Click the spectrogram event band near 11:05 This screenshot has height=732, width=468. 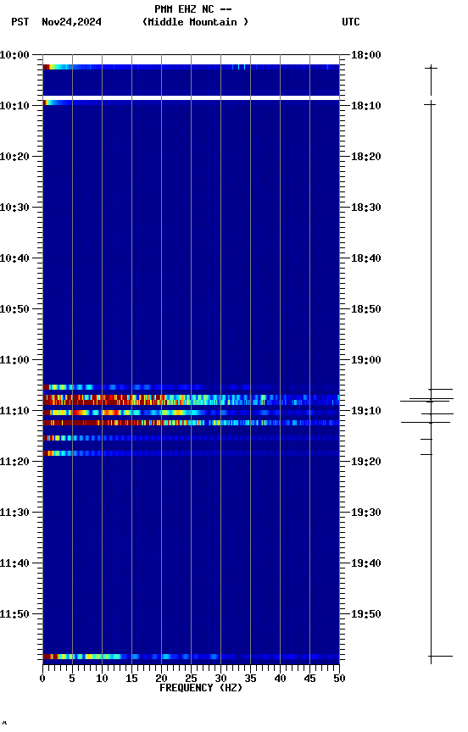[191, 387]
